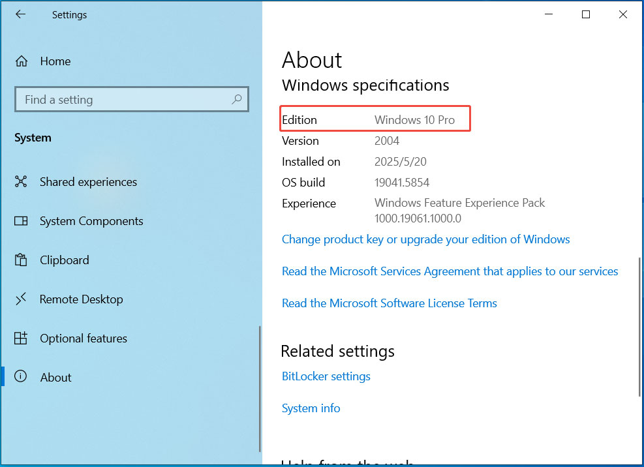Open Microsoft Software License Terms link

(x=389, y=303)
